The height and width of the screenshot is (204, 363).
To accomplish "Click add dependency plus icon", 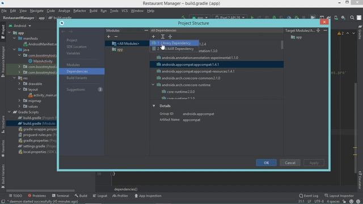I will 153,36.
